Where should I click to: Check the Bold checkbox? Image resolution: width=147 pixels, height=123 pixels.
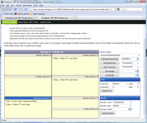(138, 84)
